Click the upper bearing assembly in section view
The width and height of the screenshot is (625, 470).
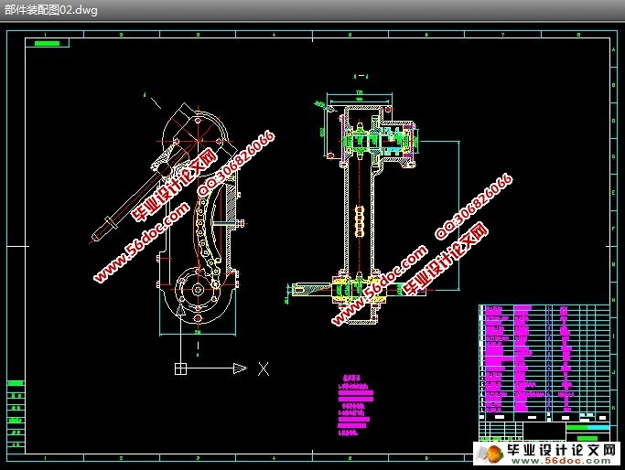(379, 140)
